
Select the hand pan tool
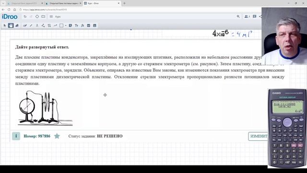point(11,25)
